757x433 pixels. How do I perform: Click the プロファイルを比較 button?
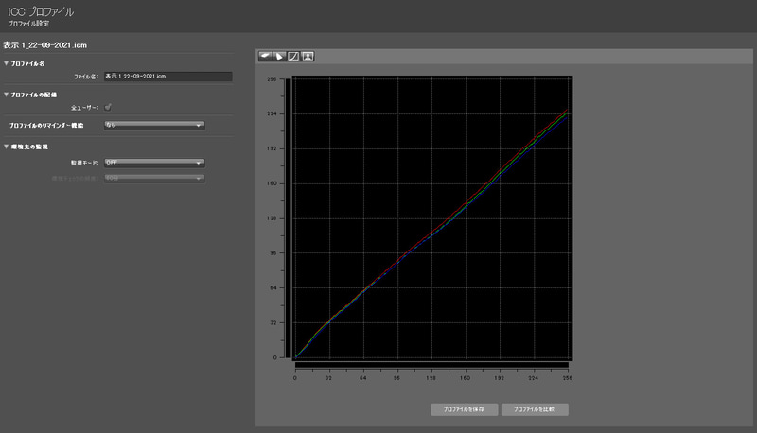point(535,409)
